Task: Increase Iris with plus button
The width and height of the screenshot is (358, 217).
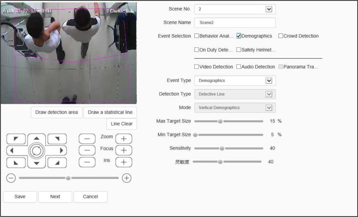Action: (x=123, y=162)
